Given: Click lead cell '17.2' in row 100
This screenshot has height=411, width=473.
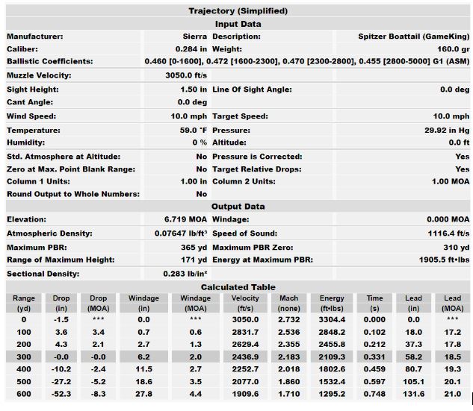Looking at the screenshot, I should (453, 333).
